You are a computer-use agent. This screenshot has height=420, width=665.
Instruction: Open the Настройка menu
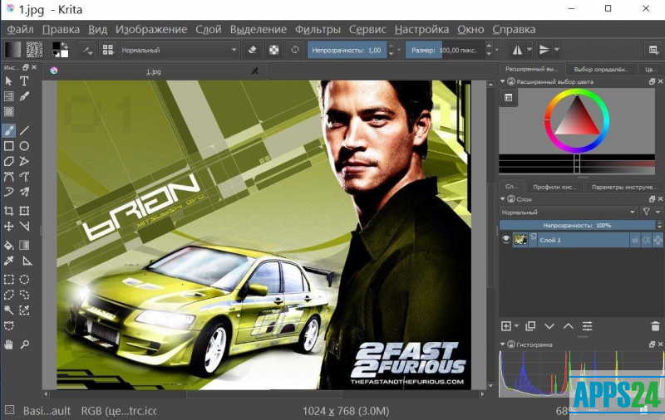[x=421, y=29]
